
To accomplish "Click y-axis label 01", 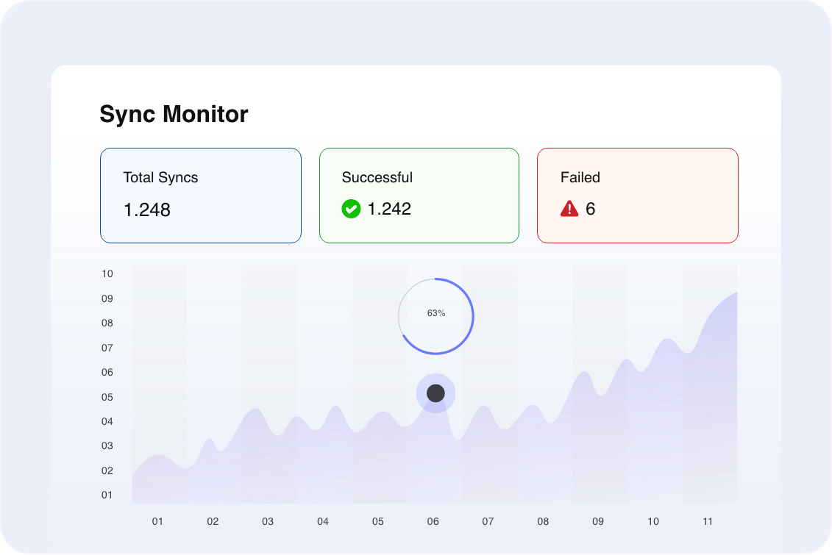I will [107, 495].
